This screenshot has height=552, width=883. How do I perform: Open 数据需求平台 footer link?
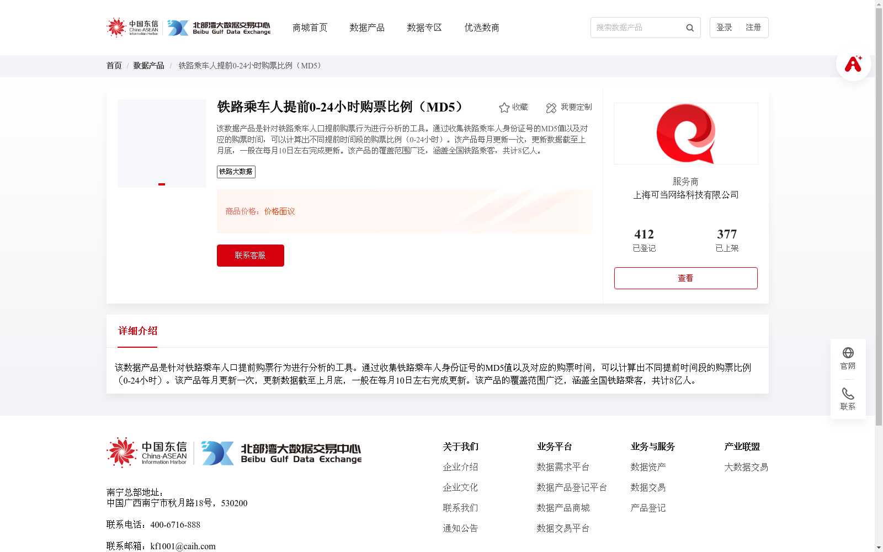click(x=563, y=467)
